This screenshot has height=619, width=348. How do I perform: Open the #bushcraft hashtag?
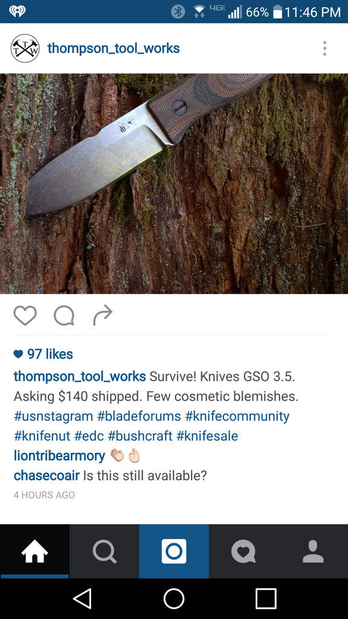pyautogui.click(x=140, y=436)
